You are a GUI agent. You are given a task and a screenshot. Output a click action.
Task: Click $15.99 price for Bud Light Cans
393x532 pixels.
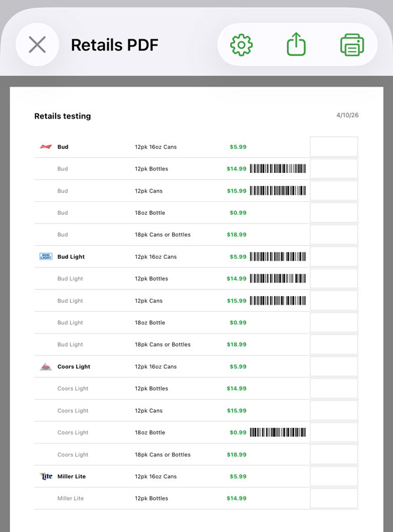pos(236,301)
